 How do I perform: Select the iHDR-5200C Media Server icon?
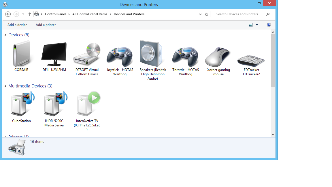55,104
